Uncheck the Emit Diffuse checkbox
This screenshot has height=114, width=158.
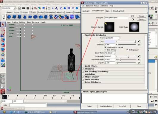(106, 50)
